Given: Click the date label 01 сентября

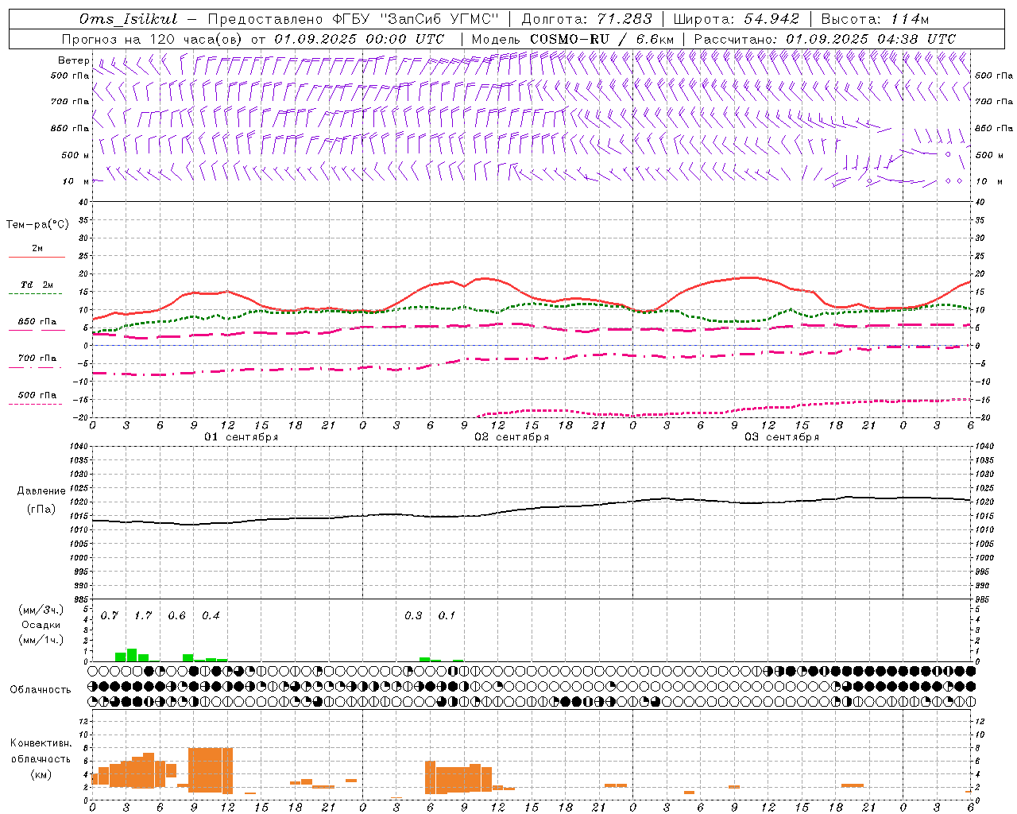Looking at the screenshot, I should tap(242, 437).
